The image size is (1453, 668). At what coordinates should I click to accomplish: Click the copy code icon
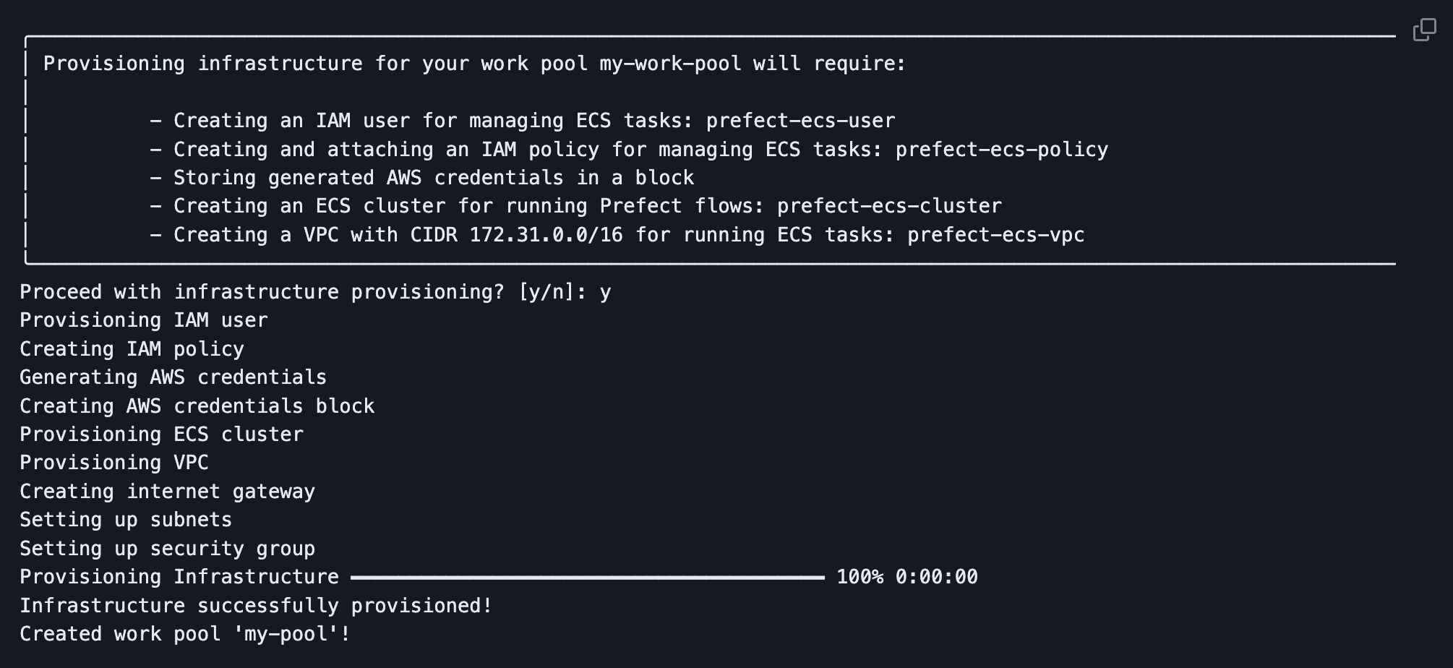1424,30
